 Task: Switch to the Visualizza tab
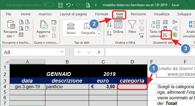[x=161, y=14]
